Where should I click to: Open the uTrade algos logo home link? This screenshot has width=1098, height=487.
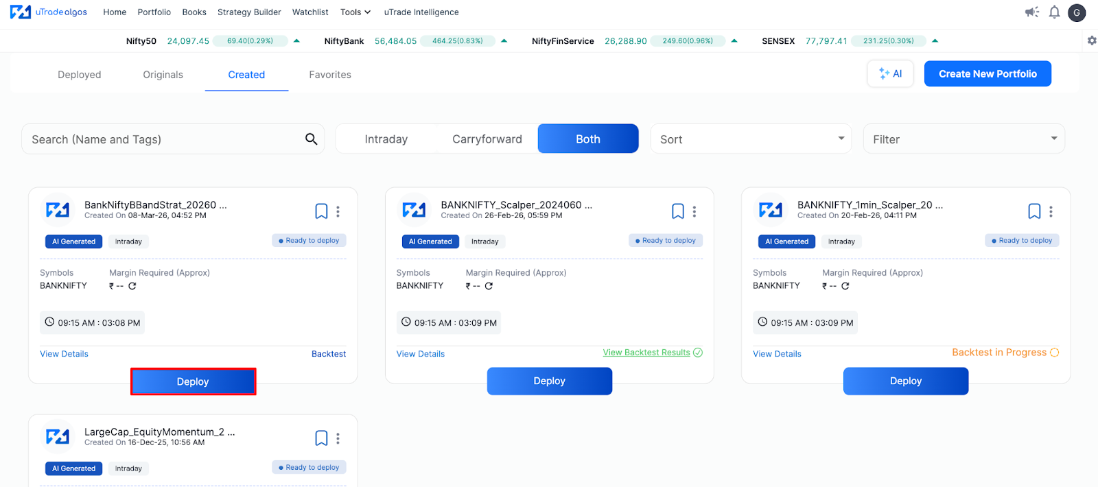click(48, 12)
